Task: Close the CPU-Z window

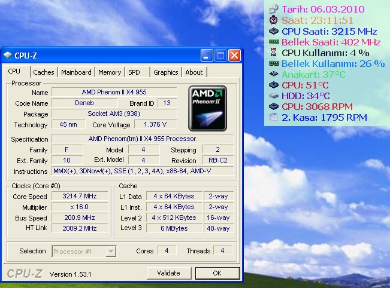Action: 234,55
